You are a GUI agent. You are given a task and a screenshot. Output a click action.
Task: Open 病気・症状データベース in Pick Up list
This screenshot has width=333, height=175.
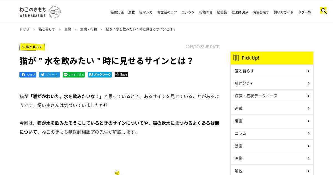272,96
